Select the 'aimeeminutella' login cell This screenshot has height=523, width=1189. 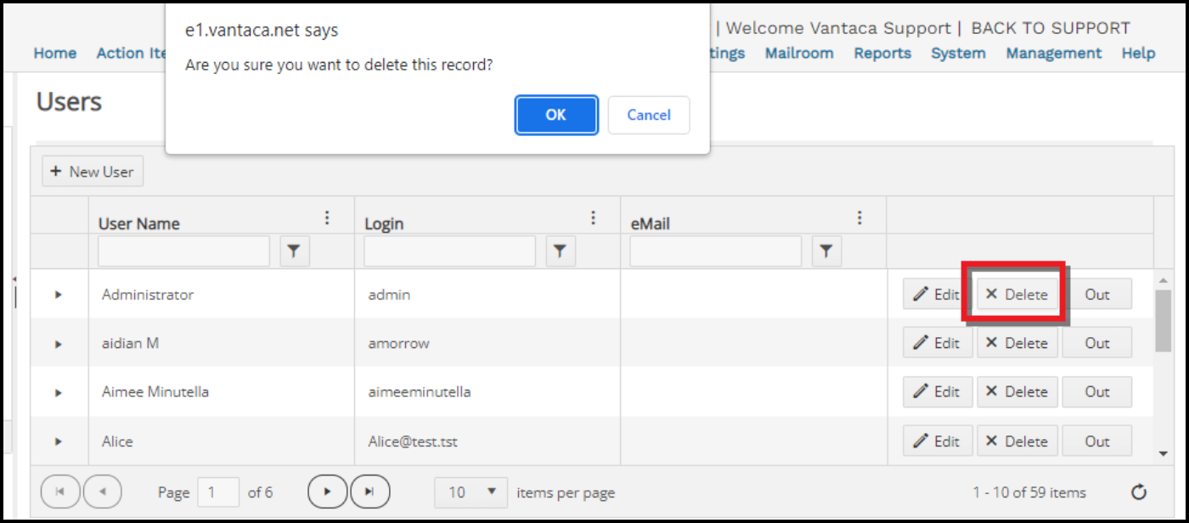pyautogui.click(x=487, y=391)
